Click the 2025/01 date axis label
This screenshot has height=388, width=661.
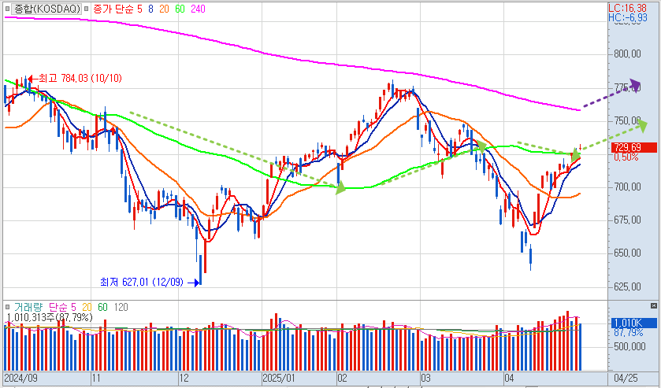279,378
